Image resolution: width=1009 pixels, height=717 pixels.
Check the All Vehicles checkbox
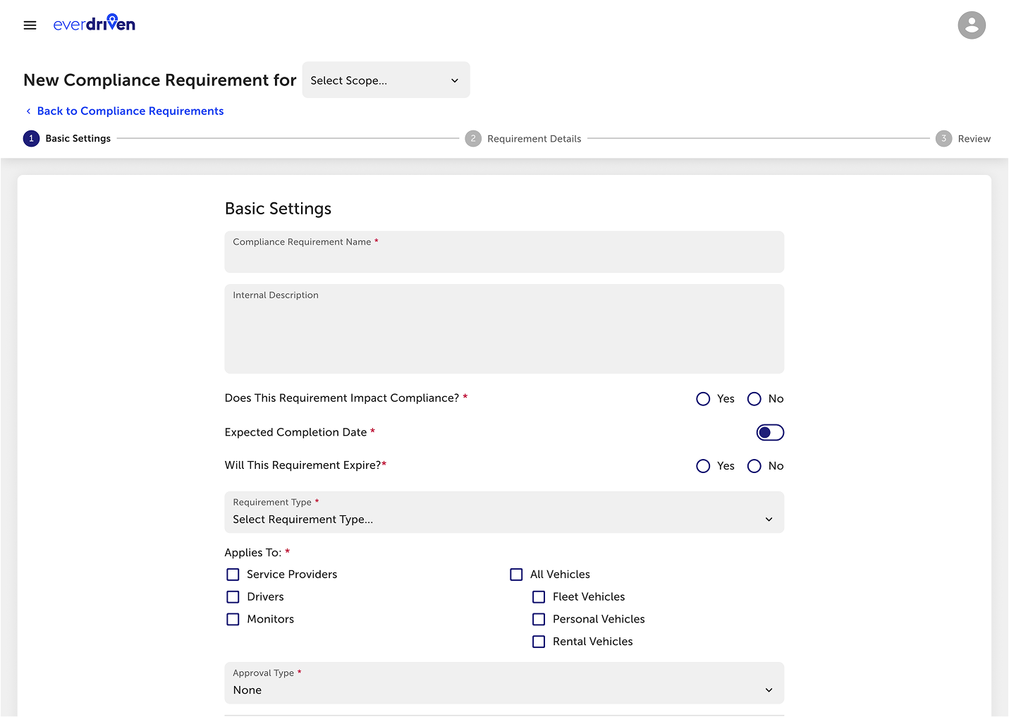(516, 575)
